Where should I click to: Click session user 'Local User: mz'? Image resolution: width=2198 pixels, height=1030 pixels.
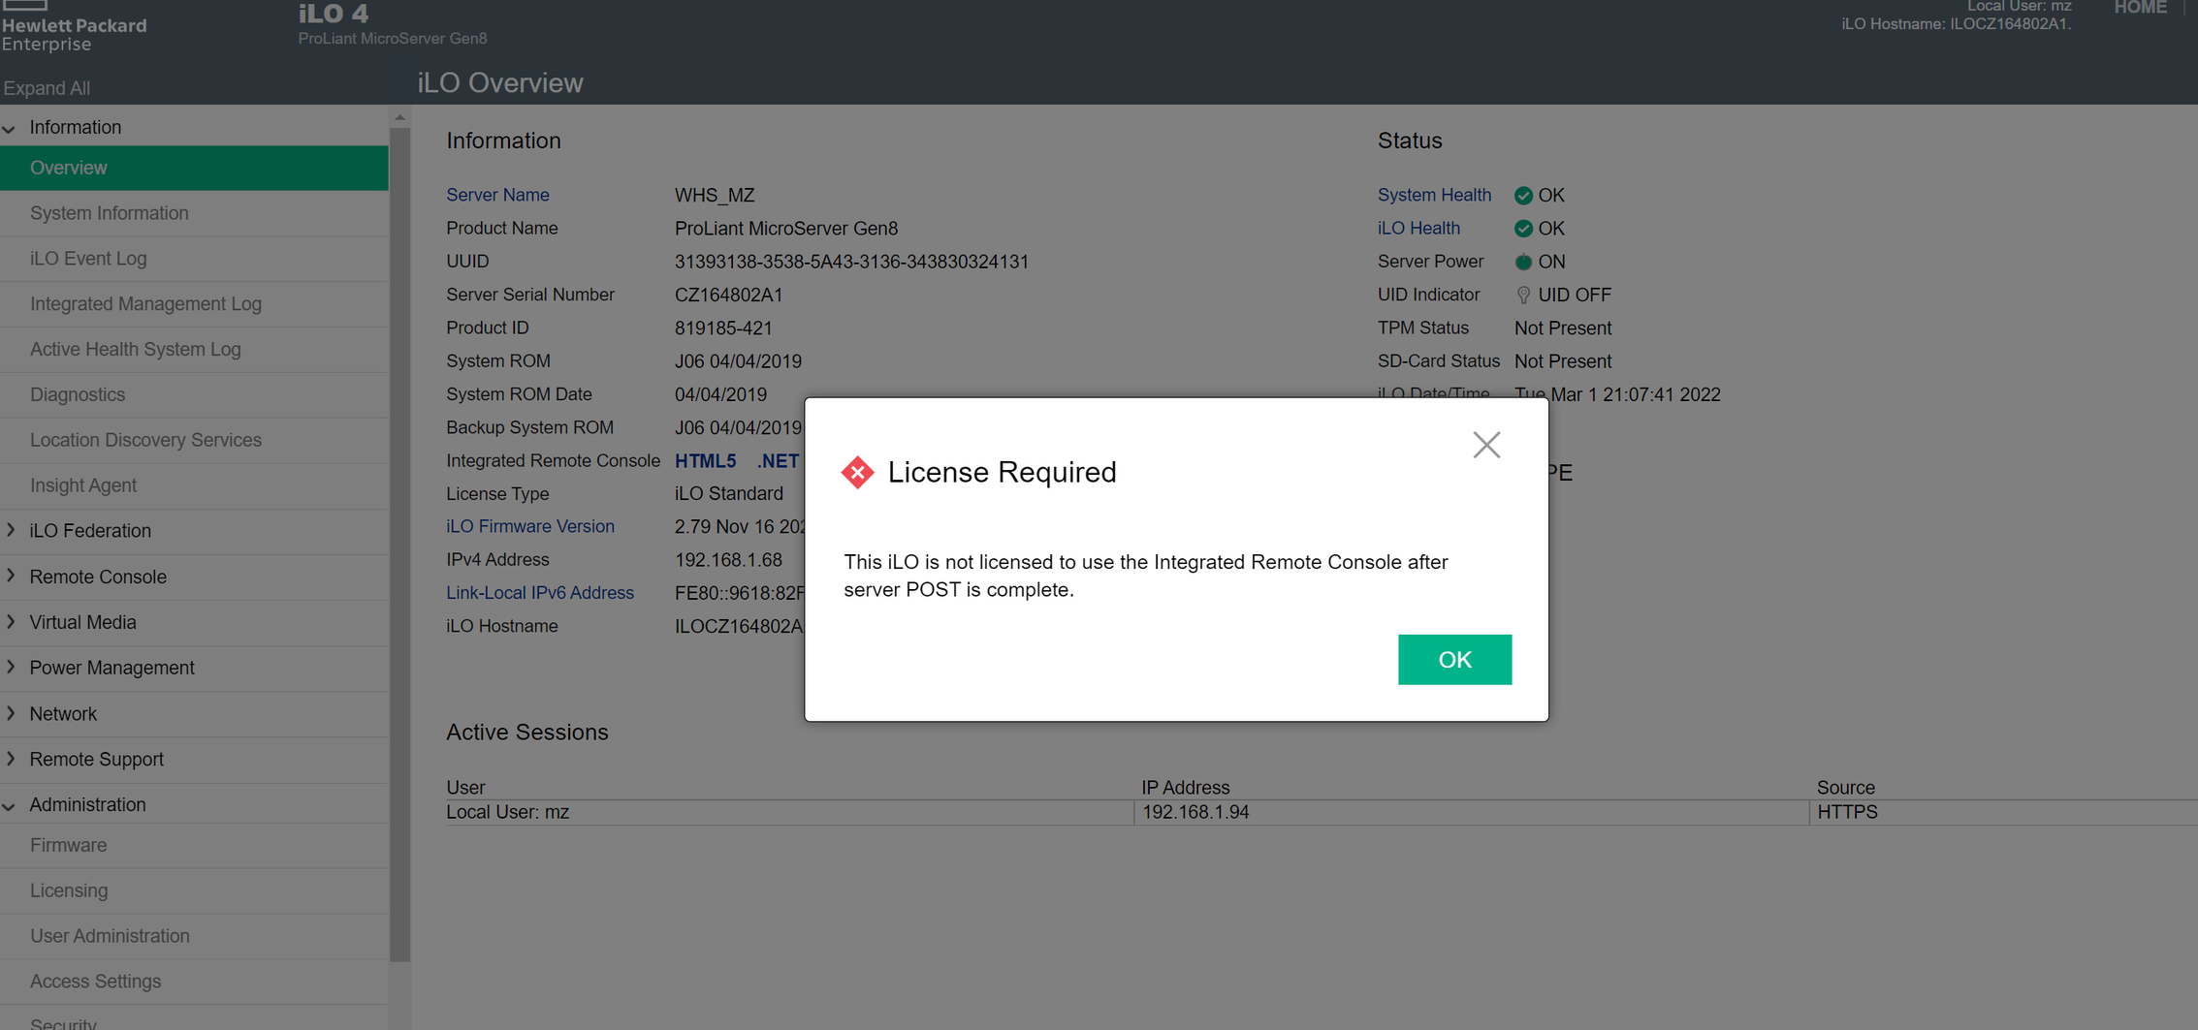[507, 812]
